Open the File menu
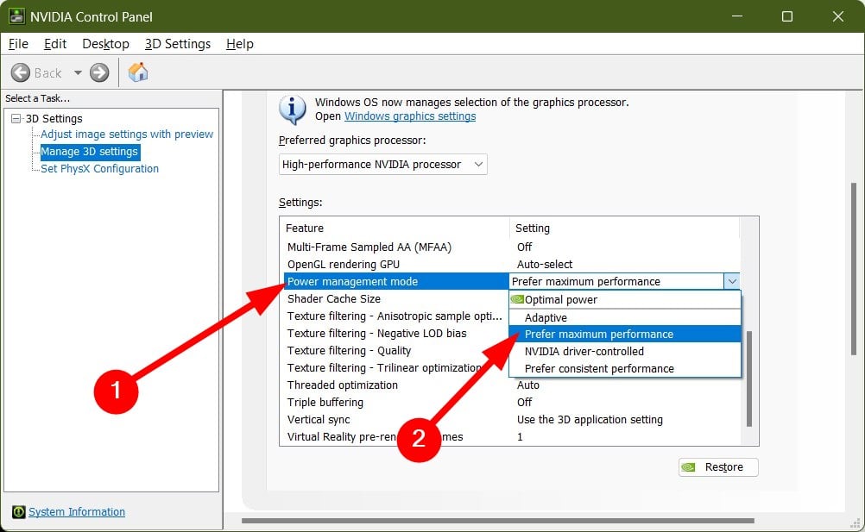 pos(18,44)
